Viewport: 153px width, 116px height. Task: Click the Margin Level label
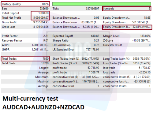(111, 36)
